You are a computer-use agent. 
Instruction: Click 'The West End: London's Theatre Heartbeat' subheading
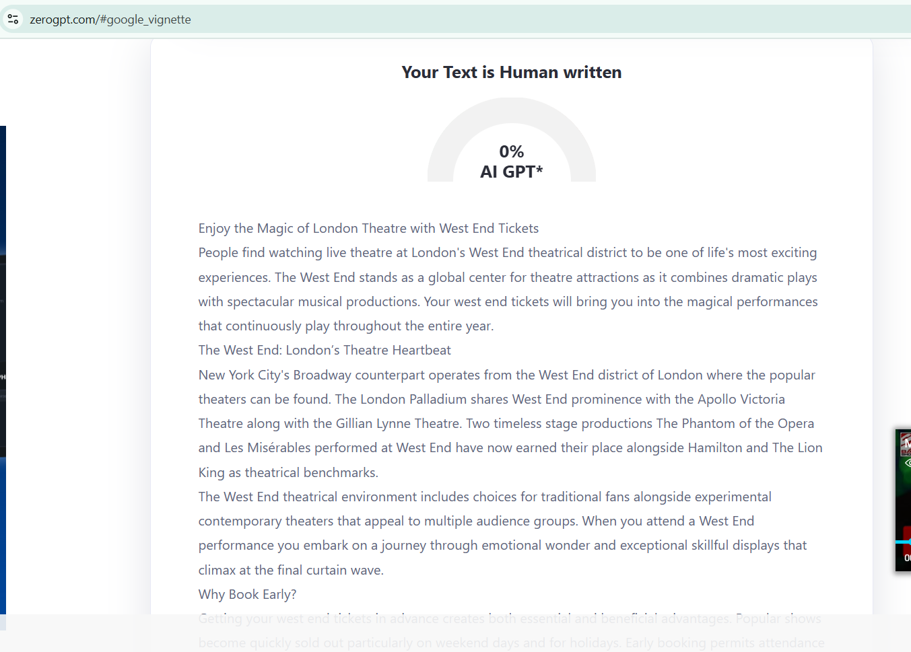(x=325, y=350)
